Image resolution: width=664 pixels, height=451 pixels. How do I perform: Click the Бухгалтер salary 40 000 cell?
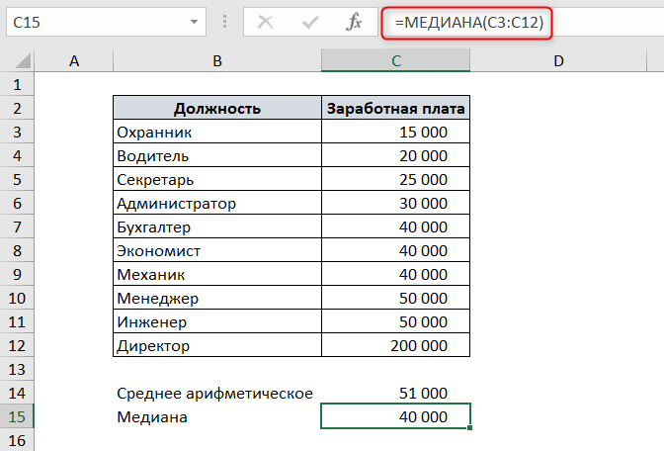(x=395, y=226)
